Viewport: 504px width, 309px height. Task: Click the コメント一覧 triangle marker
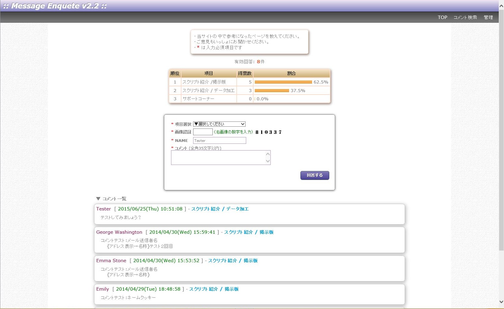(x=98, y=199)
